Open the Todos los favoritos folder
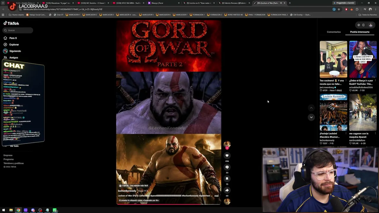Screen dimensions: 379x213 [368, 14]
